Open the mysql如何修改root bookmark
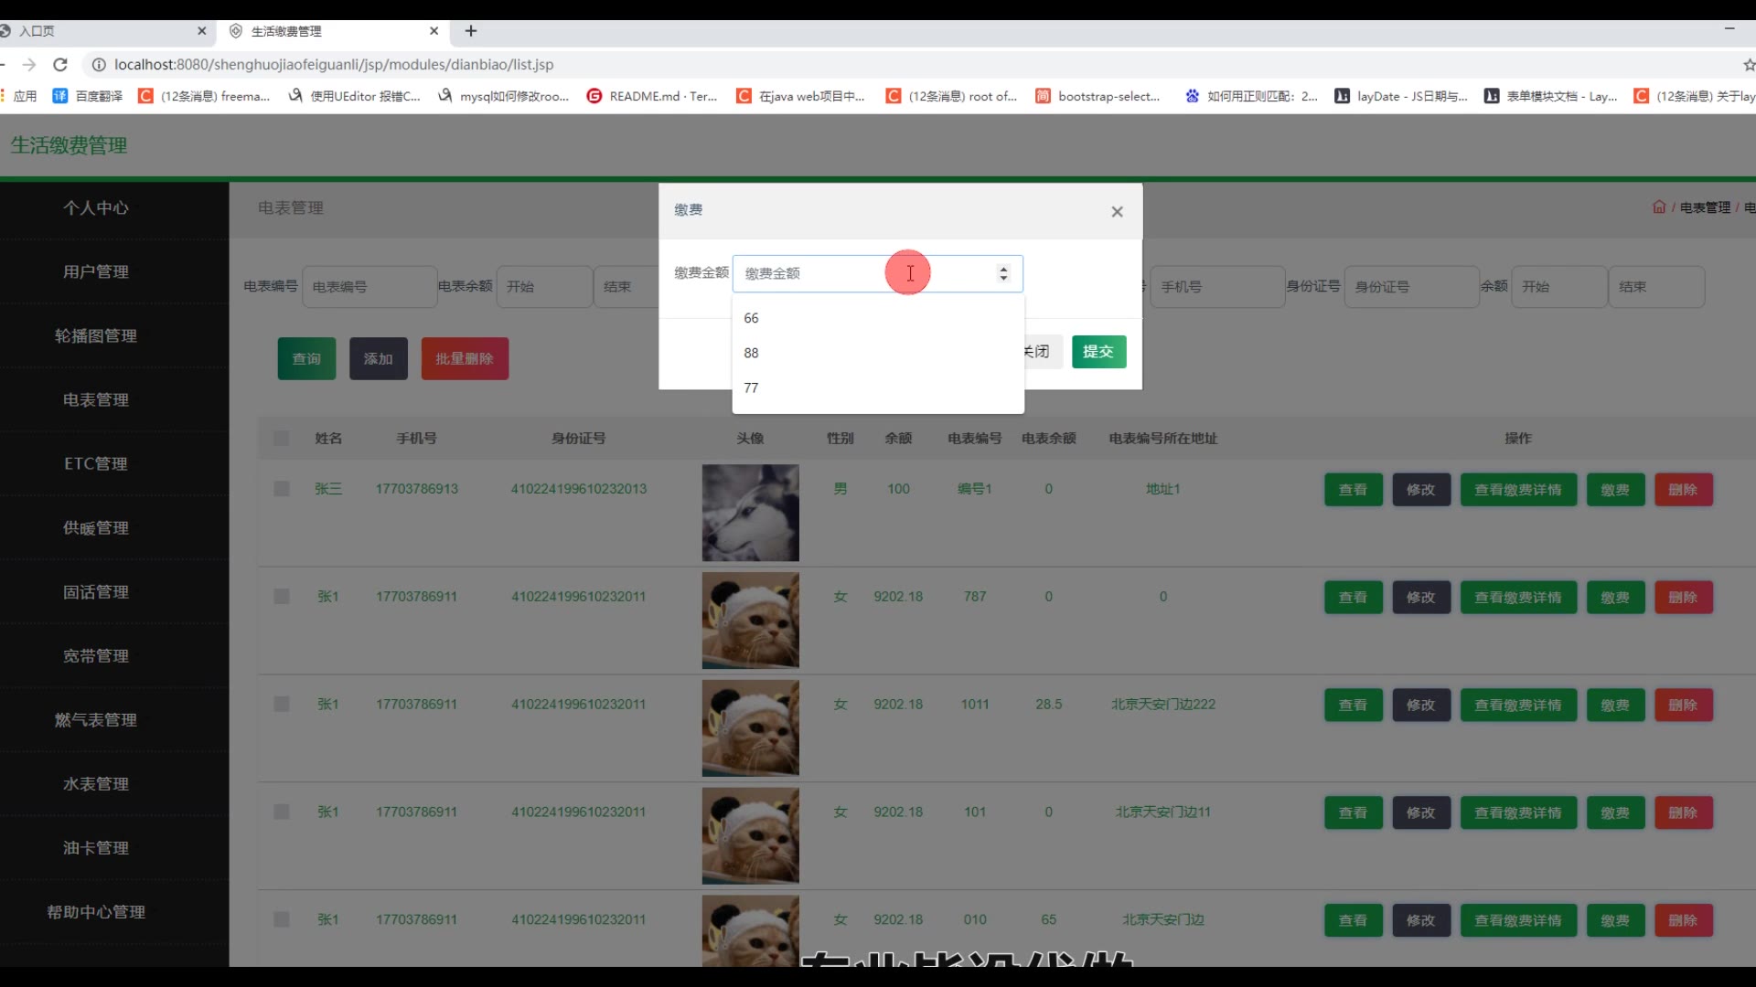Screen dimensions: 1756x987 [x=503, y=96]
